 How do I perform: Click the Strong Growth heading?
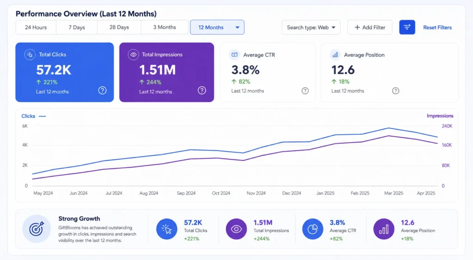coord(79,219)
